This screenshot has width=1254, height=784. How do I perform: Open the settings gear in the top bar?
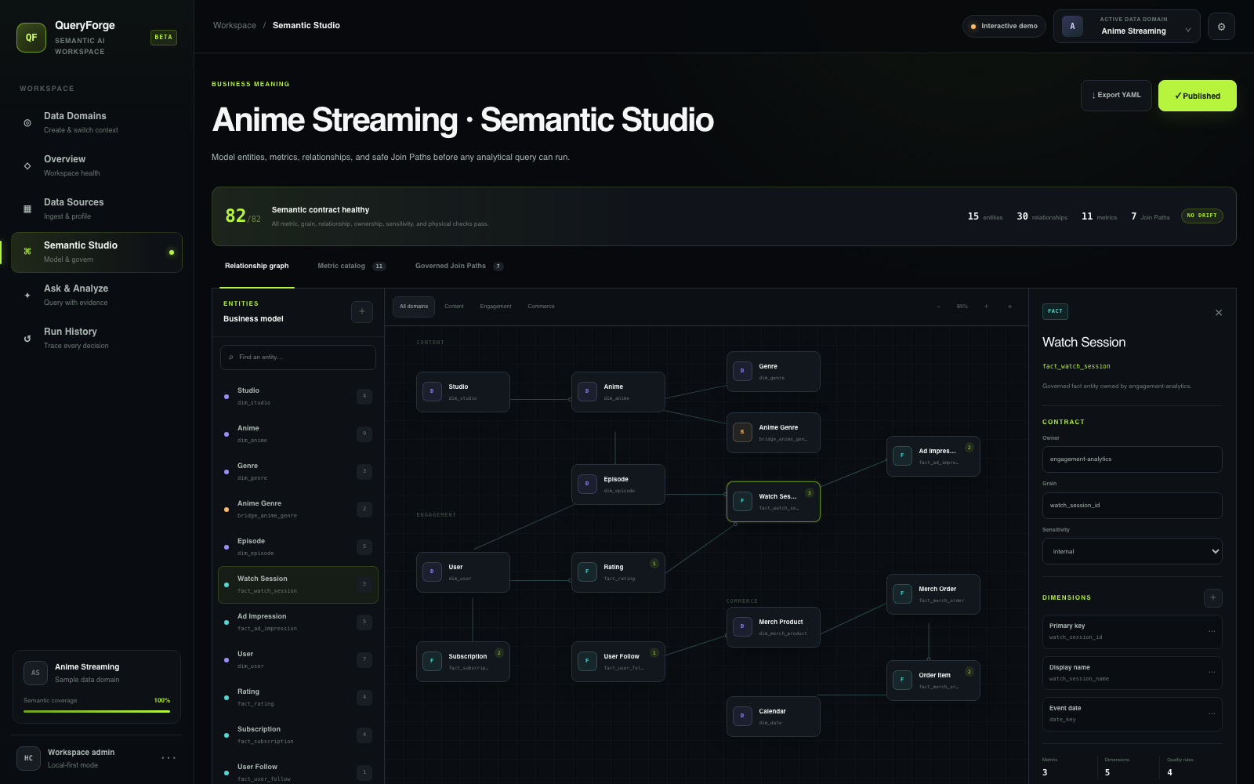(x=1221, y=27)
